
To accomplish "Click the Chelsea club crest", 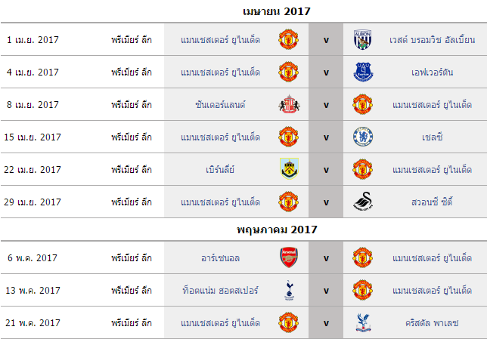I will click(x=363, y=137).
